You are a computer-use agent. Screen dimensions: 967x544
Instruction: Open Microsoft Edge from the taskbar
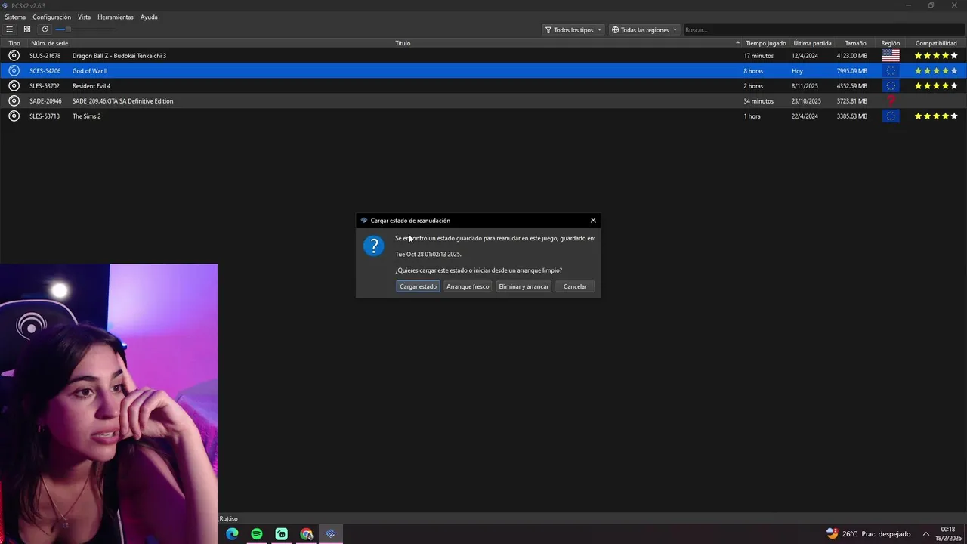[x=232, y=534]
